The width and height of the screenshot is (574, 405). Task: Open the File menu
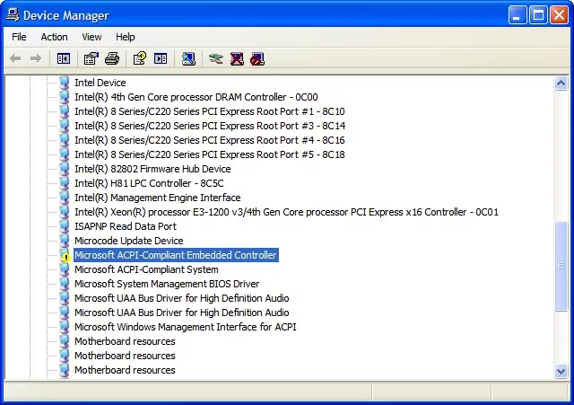(19, 37)
